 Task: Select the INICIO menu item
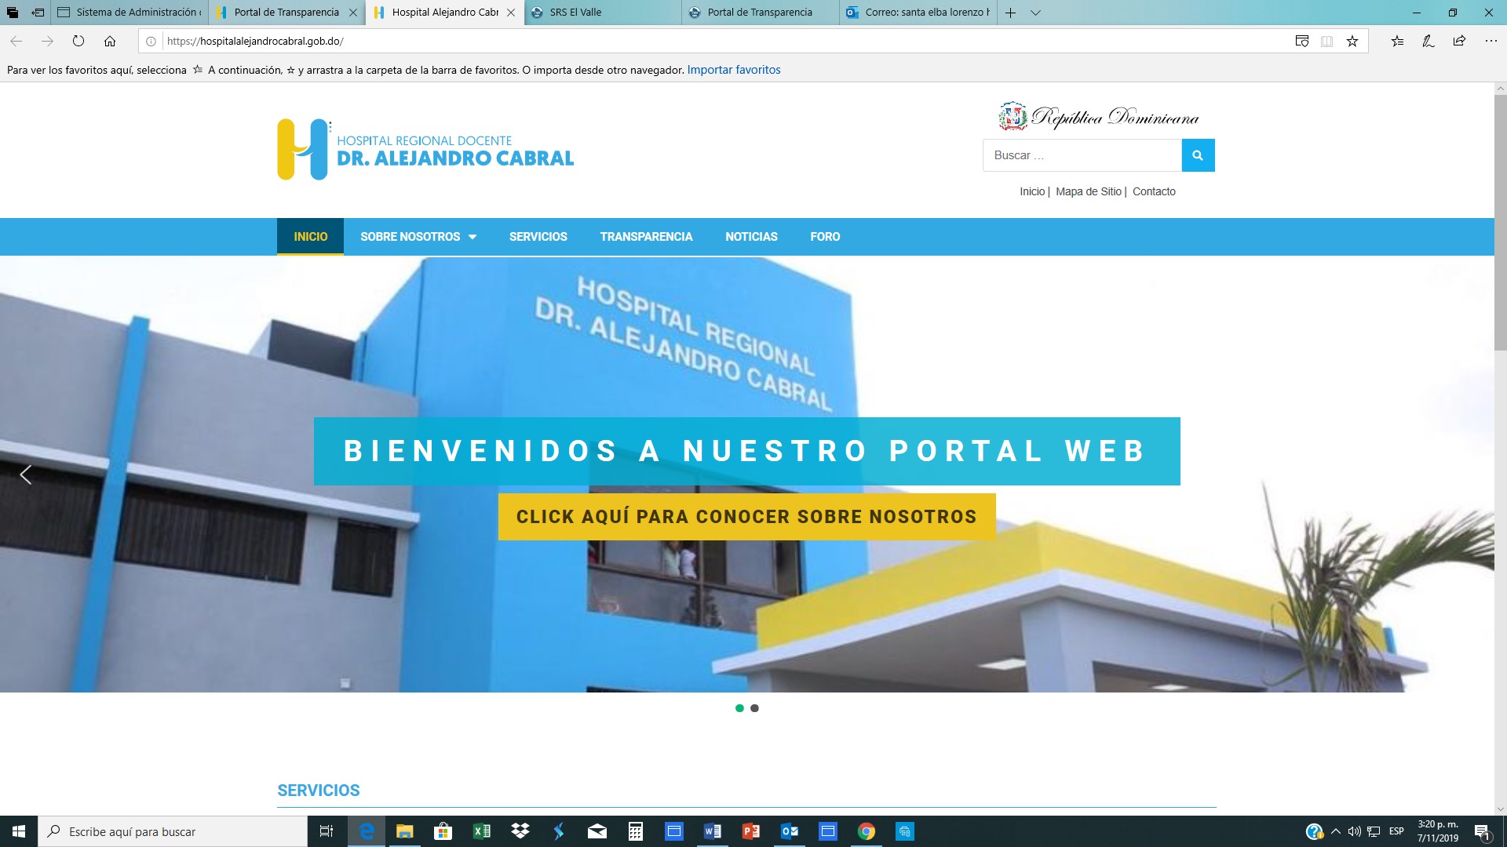point(310,237)
